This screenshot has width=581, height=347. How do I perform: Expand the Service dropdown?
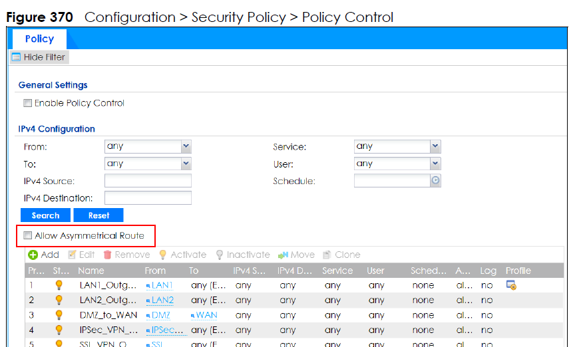[435, 146]
